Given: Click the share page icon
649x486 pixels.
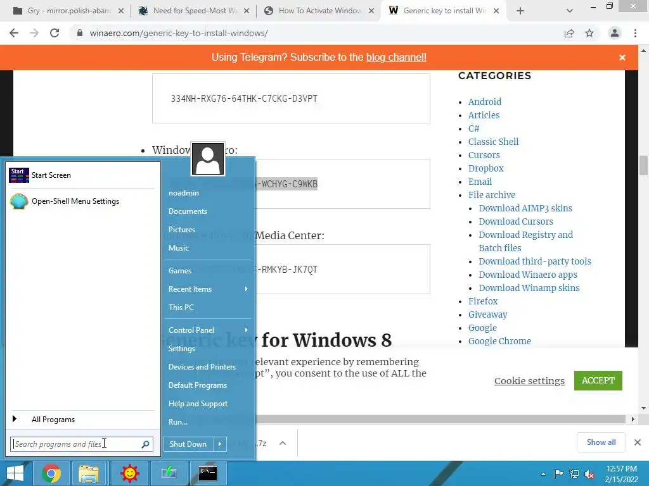Looking at the screenshot, I should pos(569,33).
